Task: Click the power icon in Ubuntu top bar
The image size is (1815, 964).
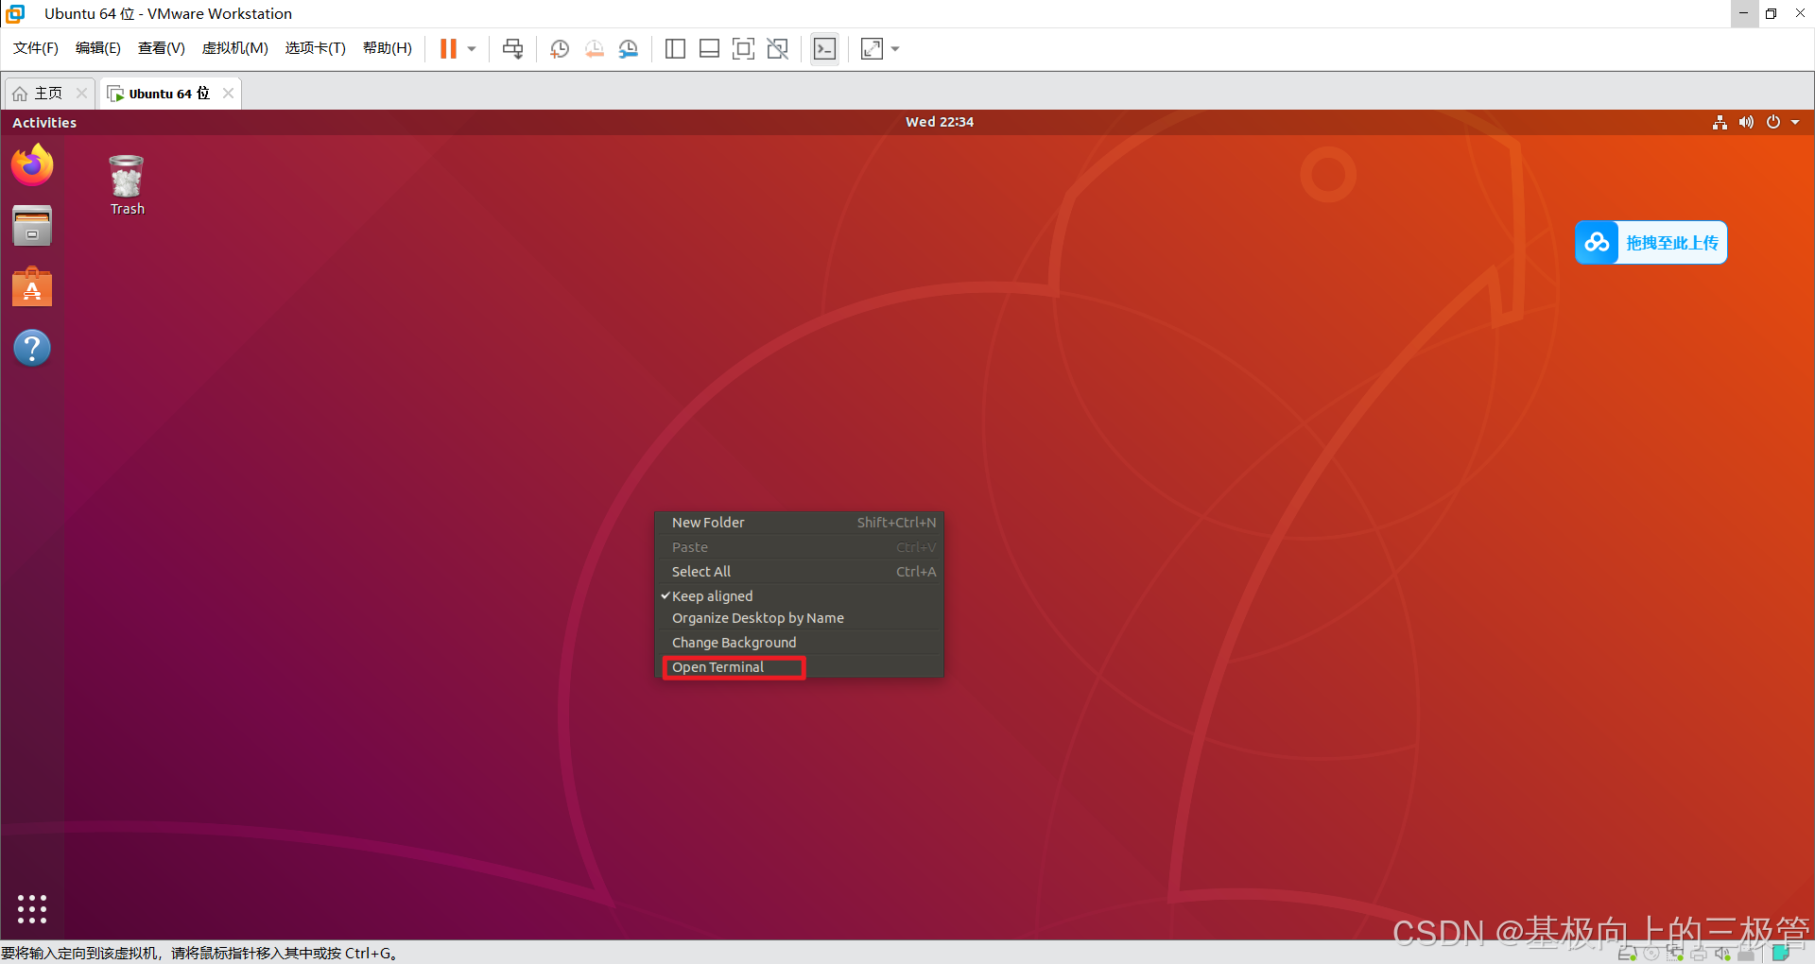Action: point(1773,122)
